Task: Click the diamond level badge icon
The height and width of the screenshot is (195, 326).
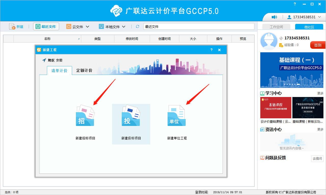Action: (281, 38)
